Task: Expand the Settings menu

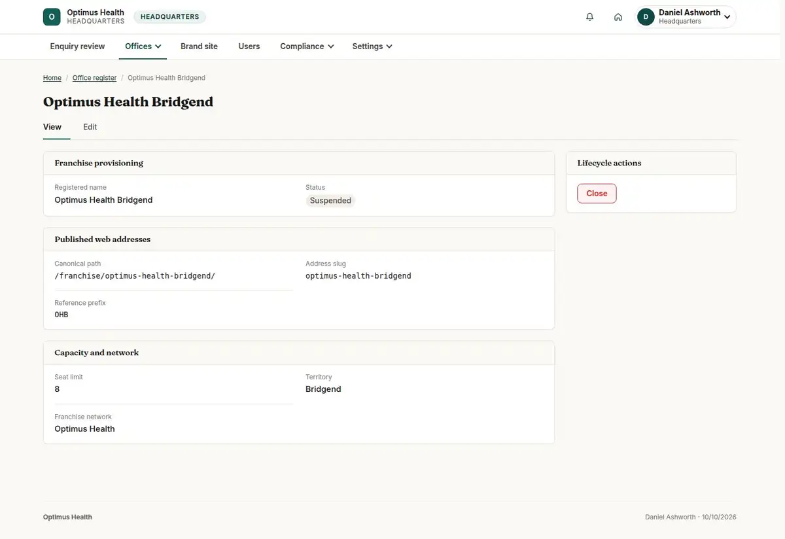Action: pyautogui.click(x=372, y=46)
